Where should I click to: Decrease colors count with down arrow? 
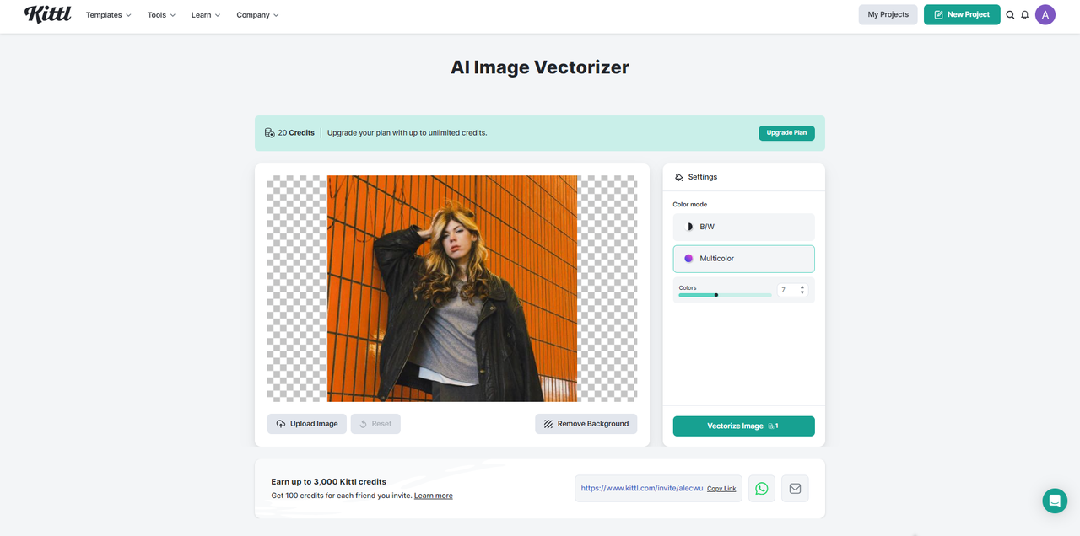click(802, 293)
